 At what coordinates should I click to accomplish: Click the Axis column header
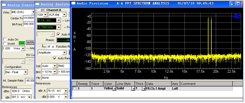click(x=176, y=84)
